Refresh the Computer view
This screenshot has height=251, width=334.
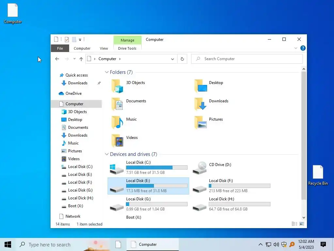coord(182,59)
